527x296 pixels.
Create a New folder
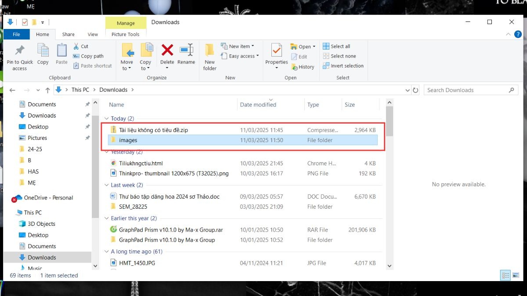click(x=210, y=57)
